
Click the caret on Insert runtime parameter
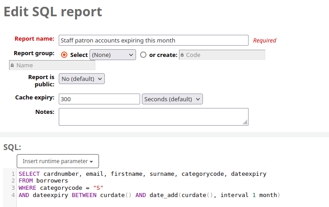point(91,161)
